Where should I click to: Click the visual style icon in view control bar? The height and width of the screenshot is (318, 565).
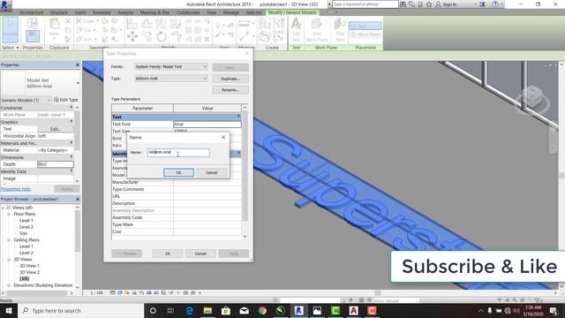point(120,292)
